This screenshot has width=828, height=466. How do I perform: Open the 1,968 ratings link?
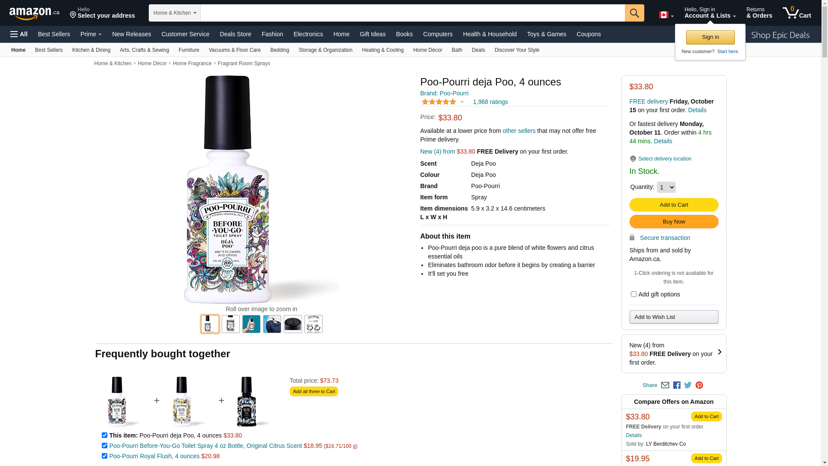click(490, 102)
